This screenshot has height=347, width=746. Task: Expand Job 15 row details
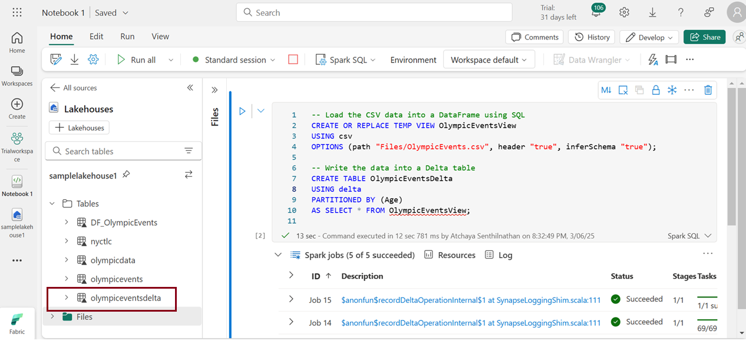(x=291, y=299)
